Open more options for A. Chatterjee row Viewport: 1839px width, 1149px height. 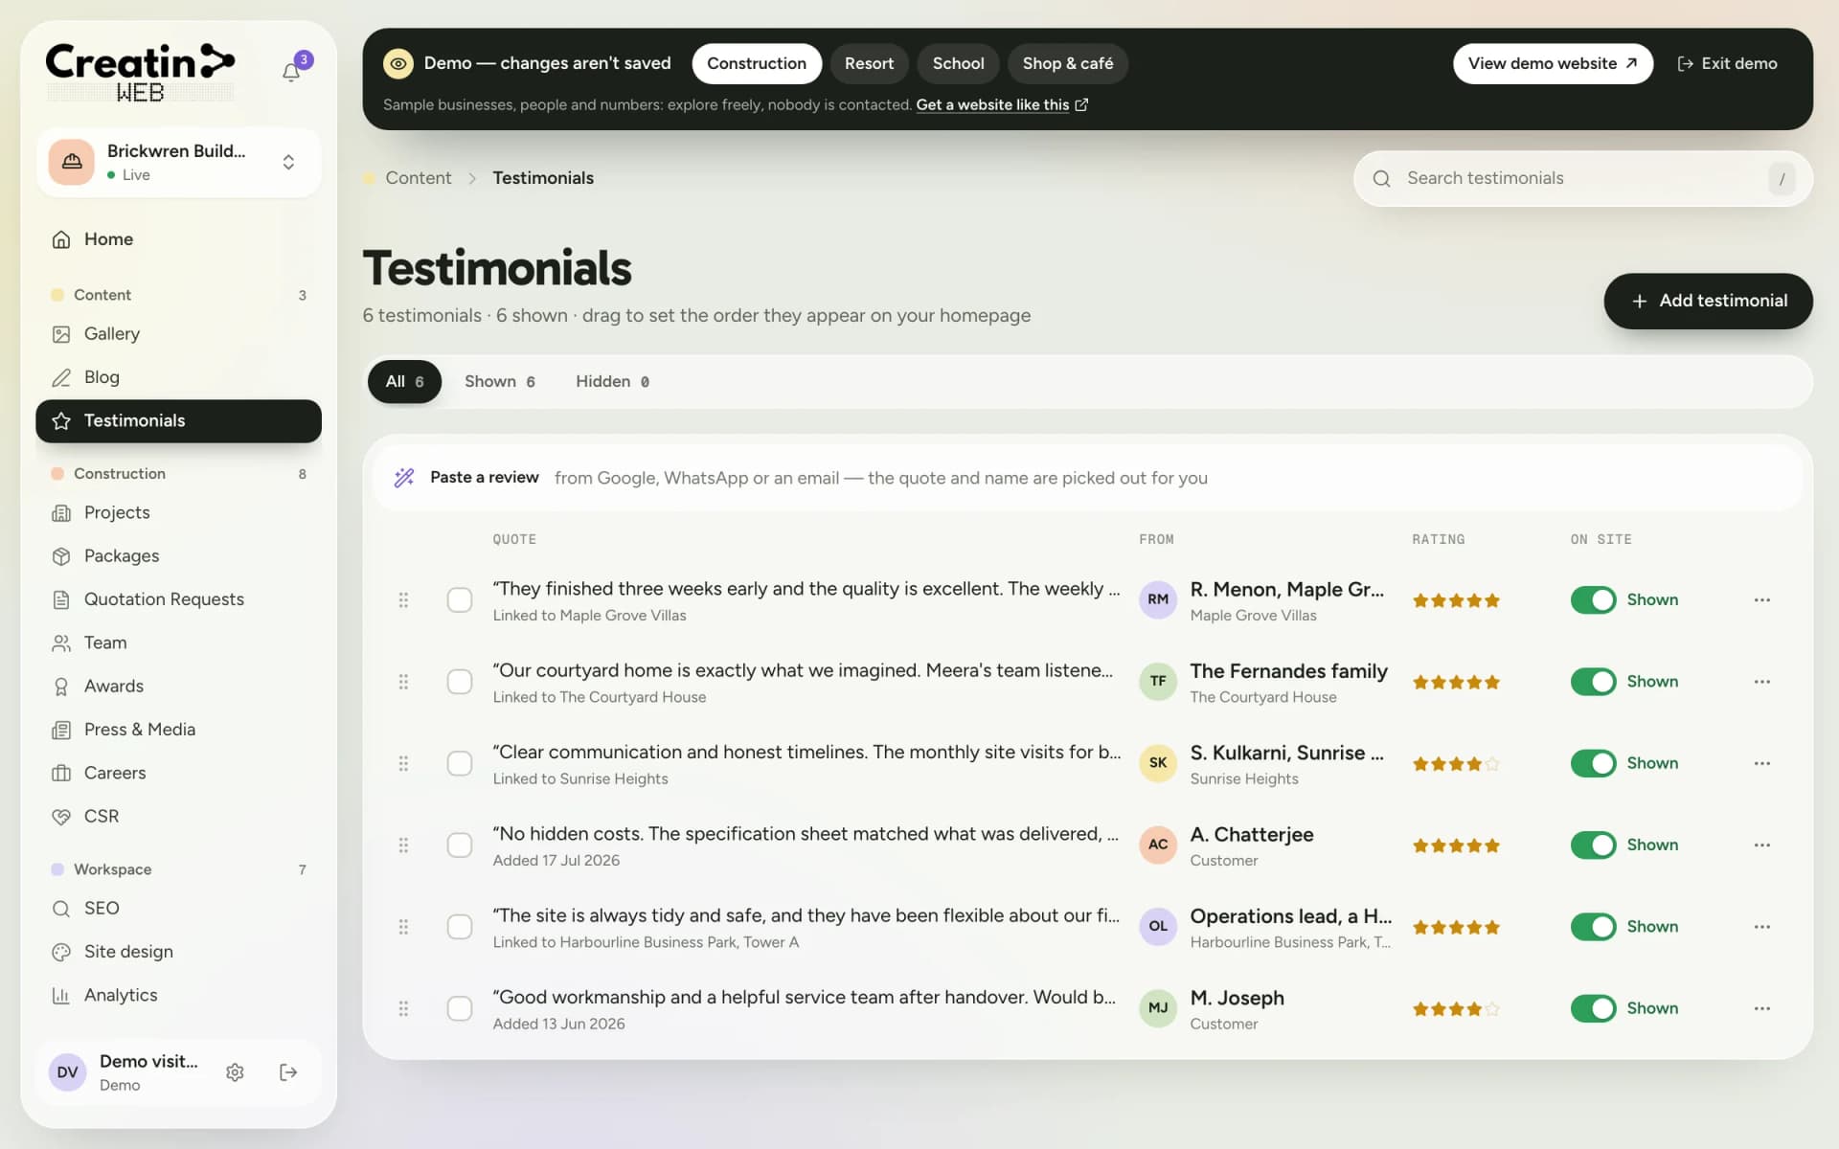click(1761, 845)
